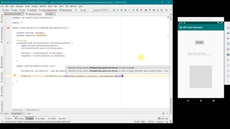The height and width of the screenshot is (129, 230).
Task: Open the Terminal tool window
Action: click(x=19, y=119)
